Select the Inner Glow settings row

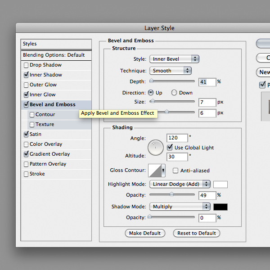56,95
